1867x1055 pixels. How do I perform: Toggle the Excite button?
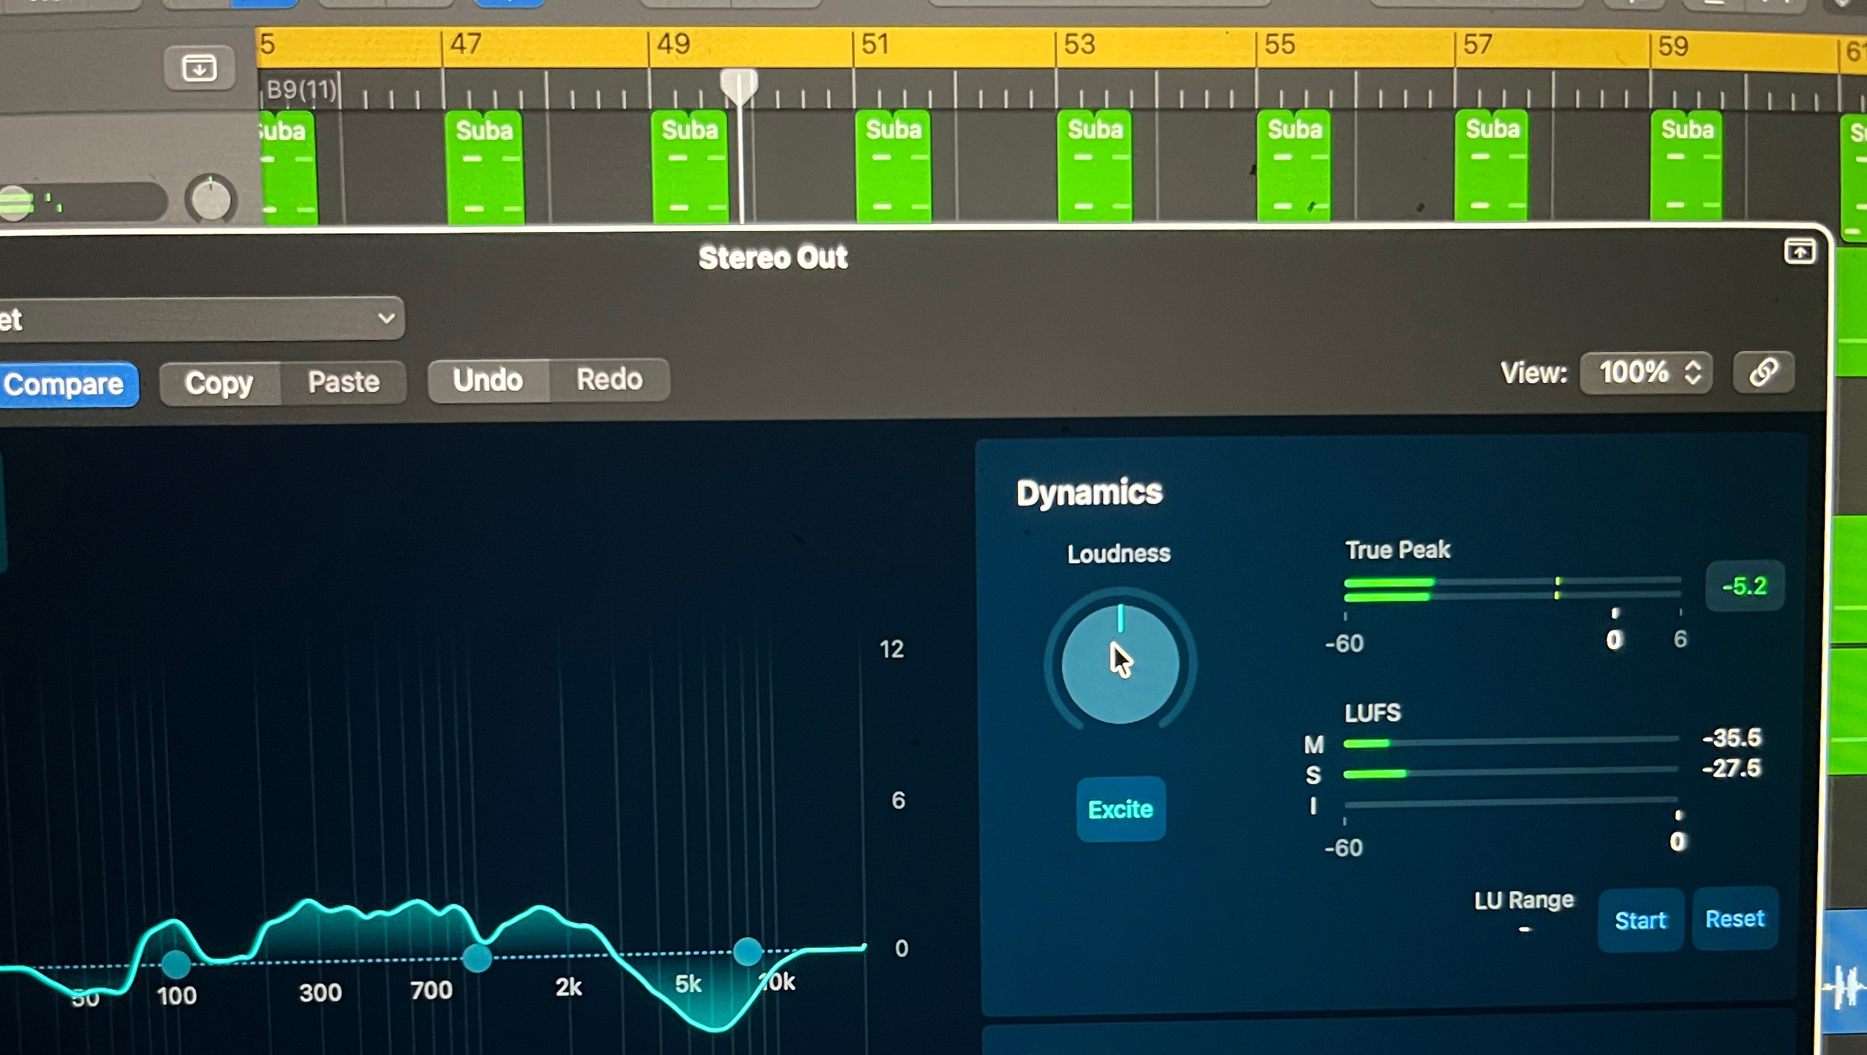1121,808
